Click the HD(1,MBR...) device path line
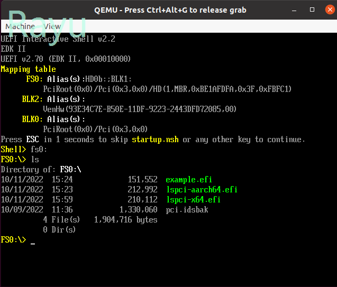The width and height of the screenshot is (337, 287). [x=167, y=89]
